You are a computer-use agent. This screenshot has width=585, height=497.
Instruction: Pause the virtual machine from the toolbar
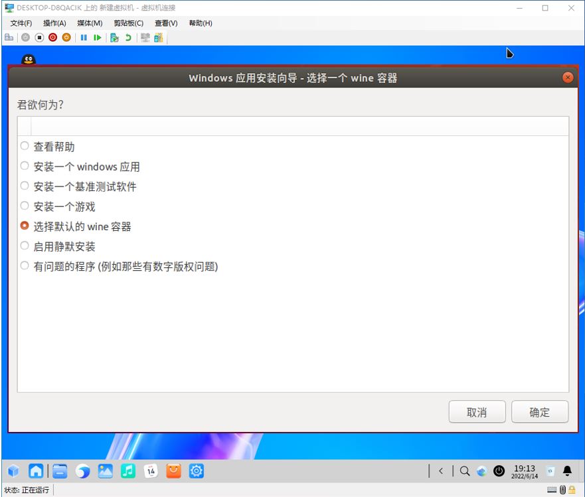(83, 38)
